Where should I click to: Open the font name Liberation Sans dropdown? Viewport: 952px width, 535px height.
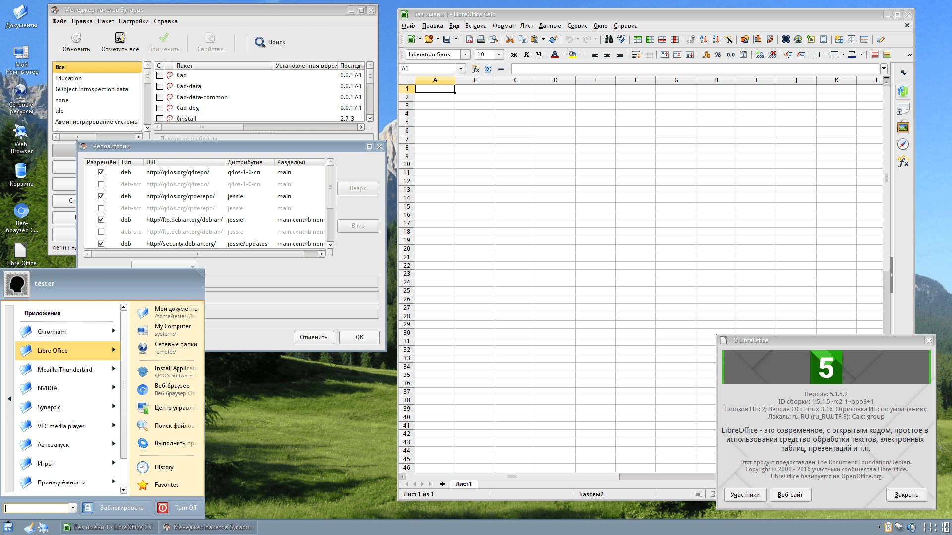coord(465,54)
